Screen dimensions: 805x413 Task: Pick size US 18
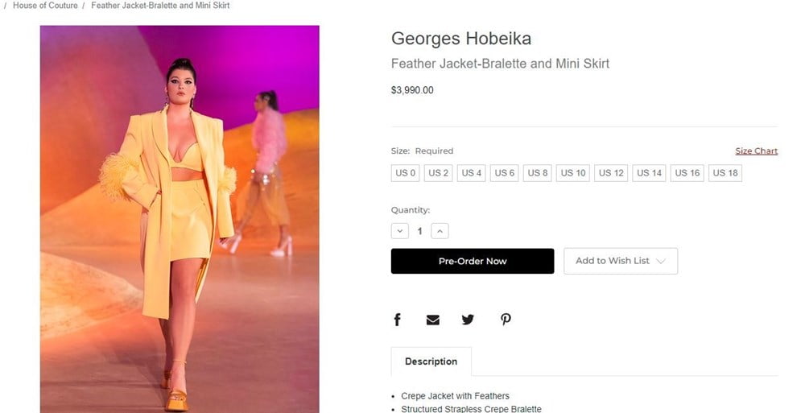coord(725,173)
